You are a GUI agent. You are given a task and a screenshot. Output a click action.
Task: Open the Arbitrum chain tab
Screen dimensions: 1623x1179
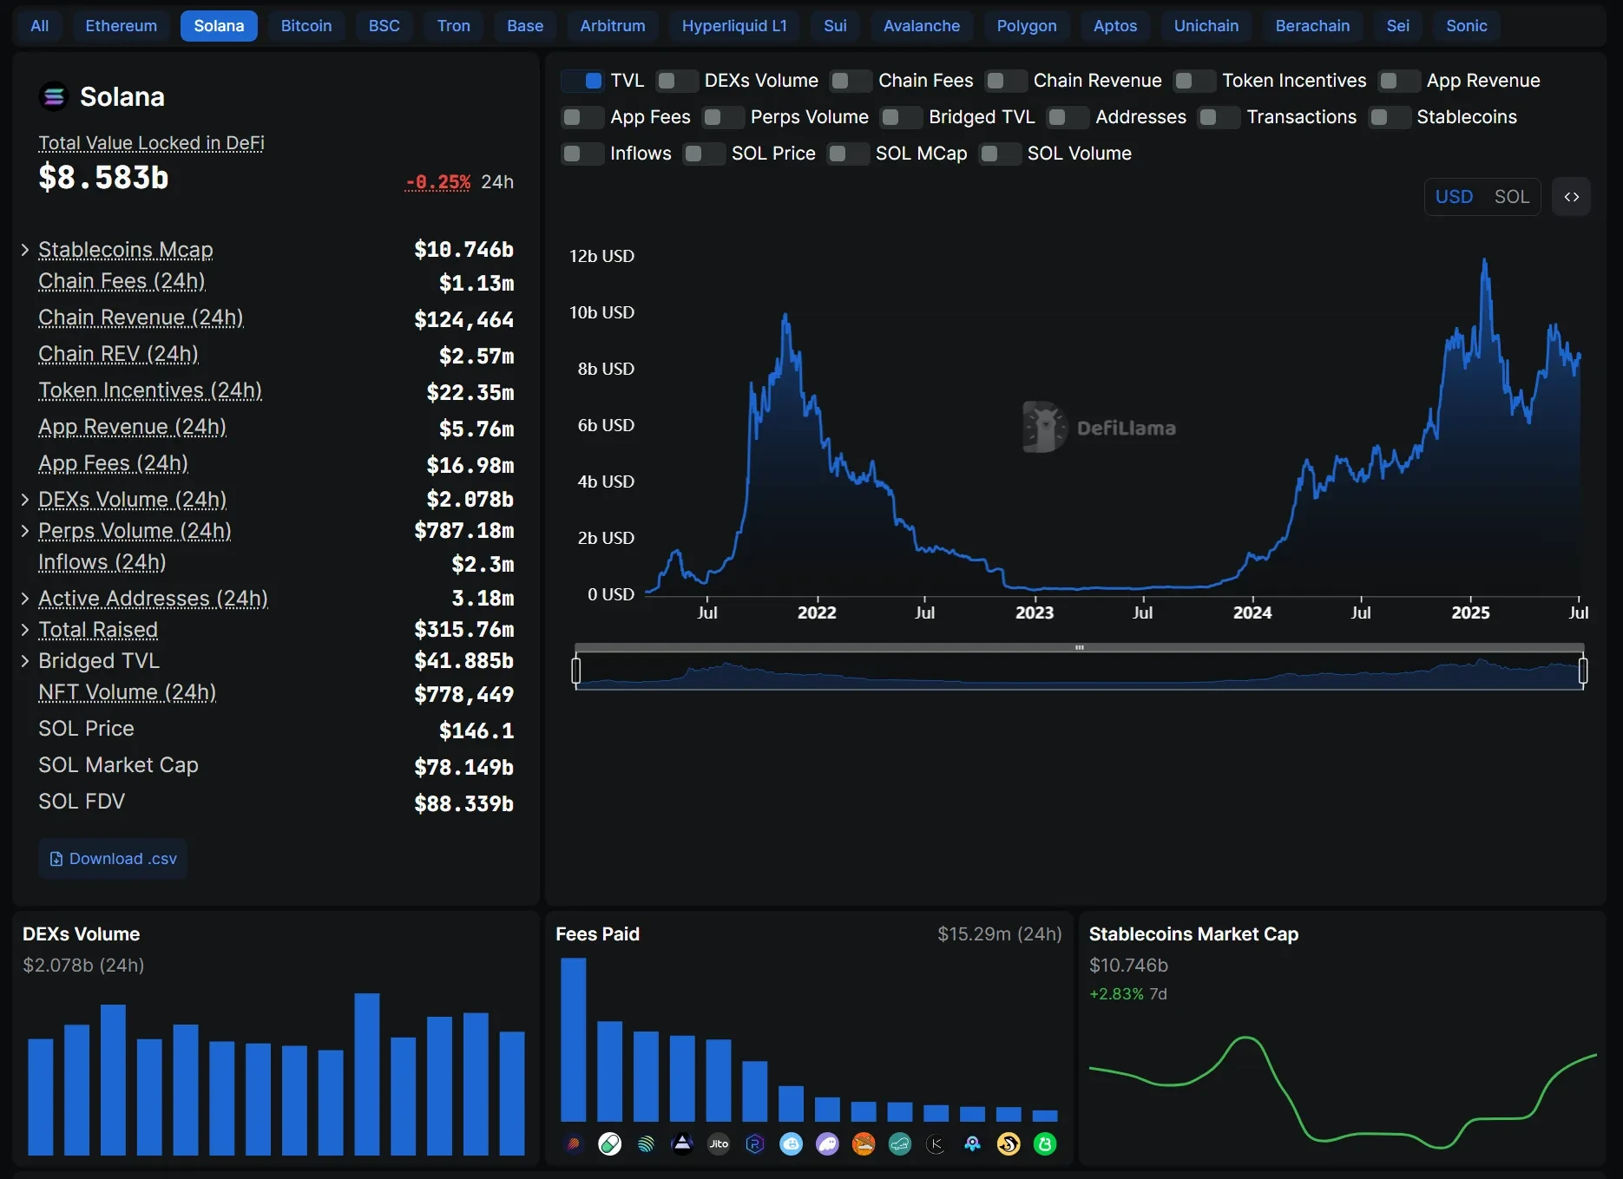pos(613,26)
